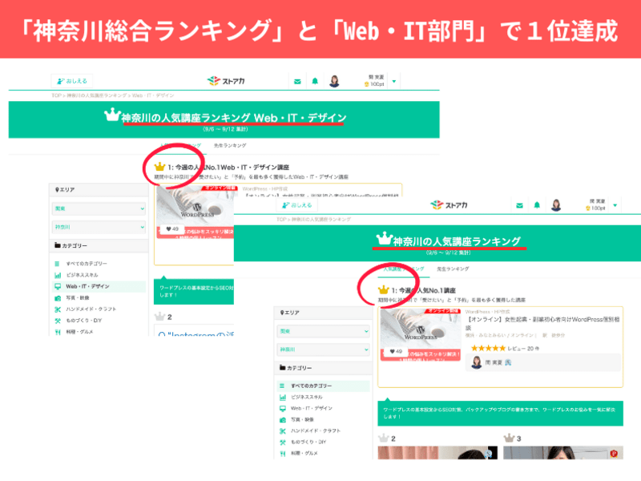641x481 pixels.
Task: Click the teacher avatar 関 美夏 in the course card
Action: pos(477,362)
